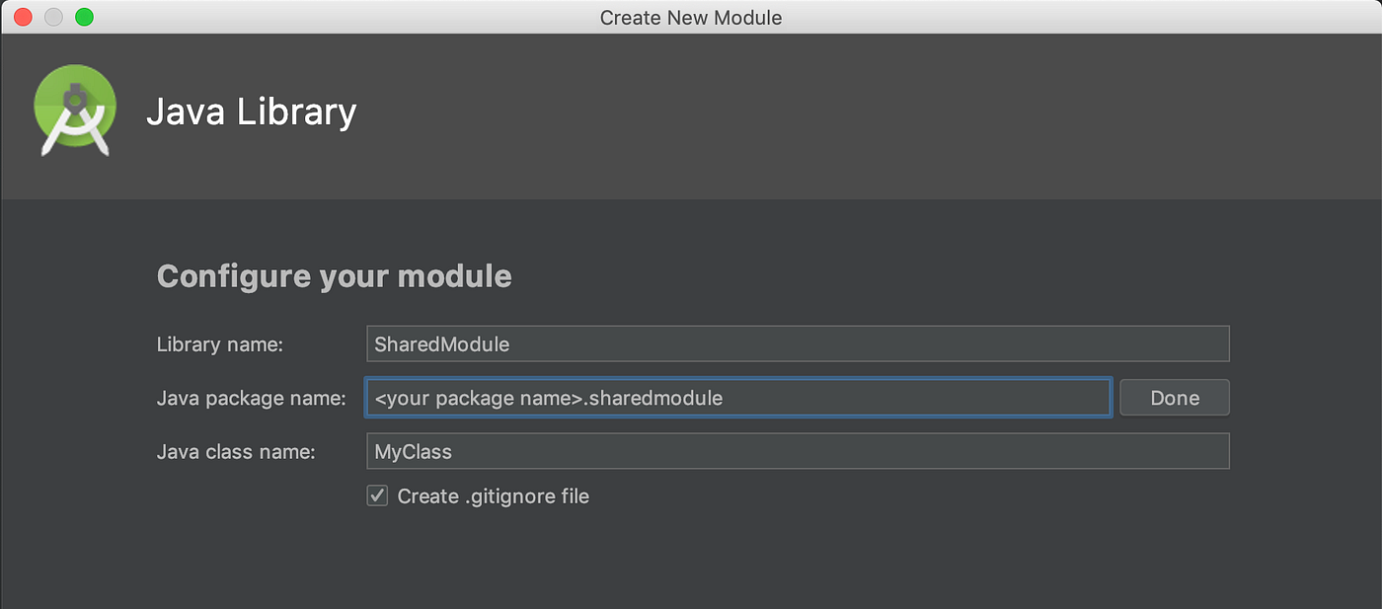The height and width of the screenshot is (609, 1382).
Task: Click the 'Java class name:' label
Action: pyautogui.click(x=235, y=452)
